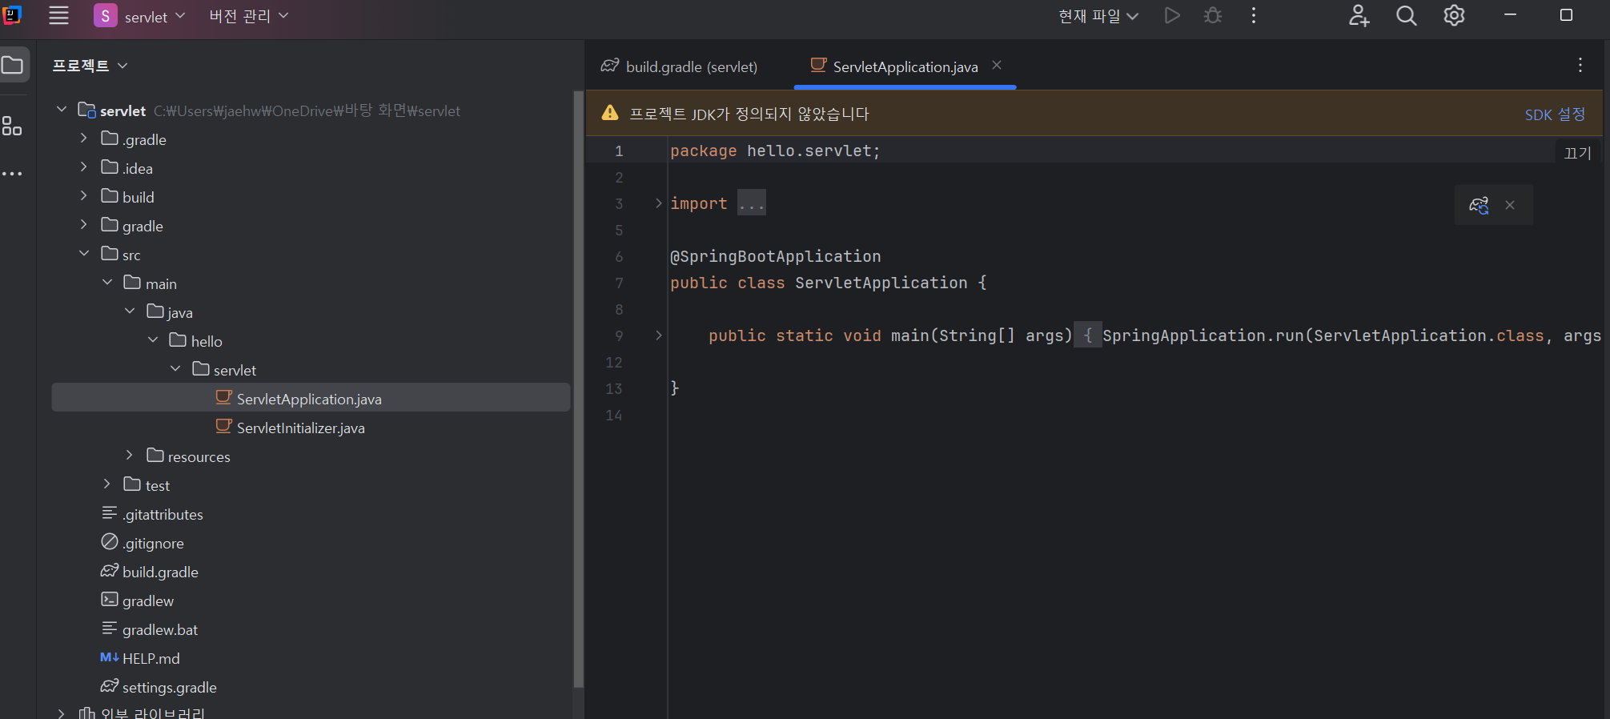Click the folded import ellipsis placeholder
This screenshot has width=1610, height=719.
tap(752, 203)
